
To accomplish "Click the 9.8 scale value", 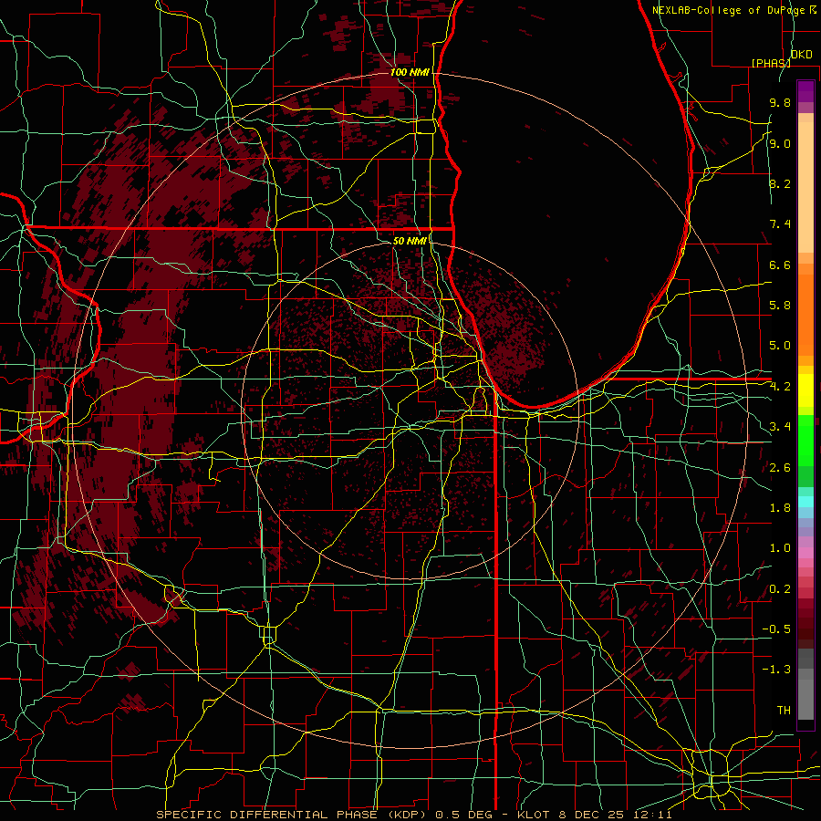I will 780,102.
